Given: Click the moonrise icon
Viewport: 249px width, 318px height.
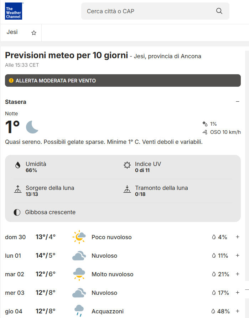Looking at the screenshot, I should click(x=17, y=190).
